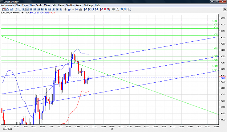Viewport: 227px width, 132px height.
Task: Click the 1.4170 price axis label
Action: tap(222, 120)
